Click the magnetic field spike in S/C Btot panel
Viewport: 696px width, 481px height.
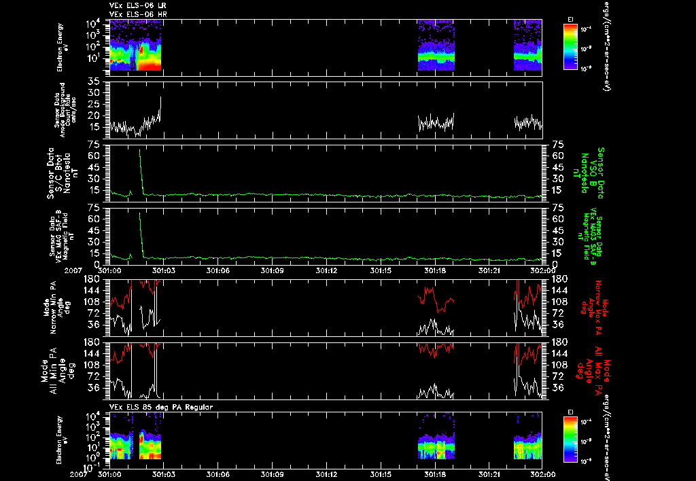pyautogui.click(x=141, y=171)
